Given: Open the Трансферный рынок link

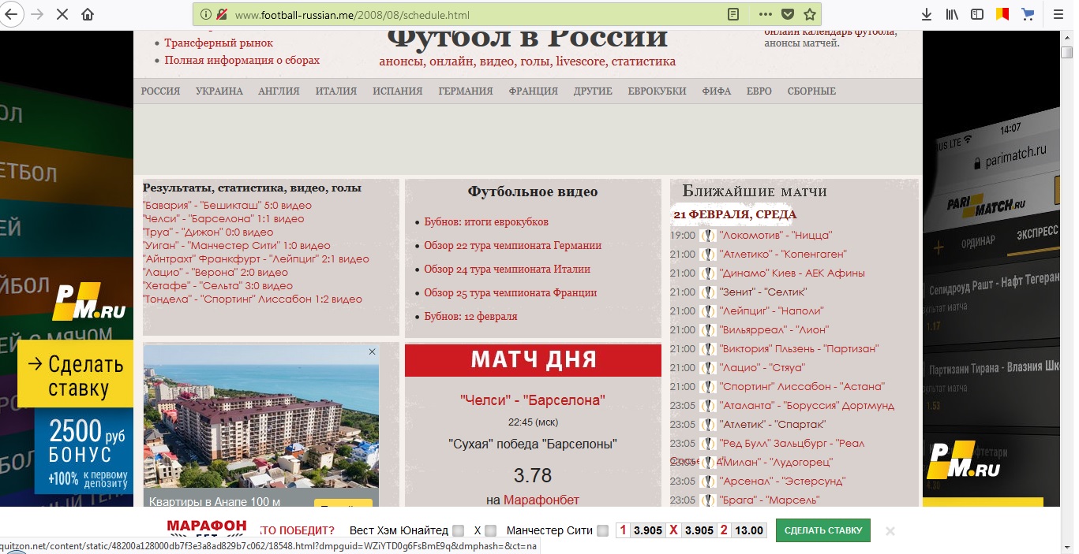Looking at the screenshot, I should tap(219, 43).
